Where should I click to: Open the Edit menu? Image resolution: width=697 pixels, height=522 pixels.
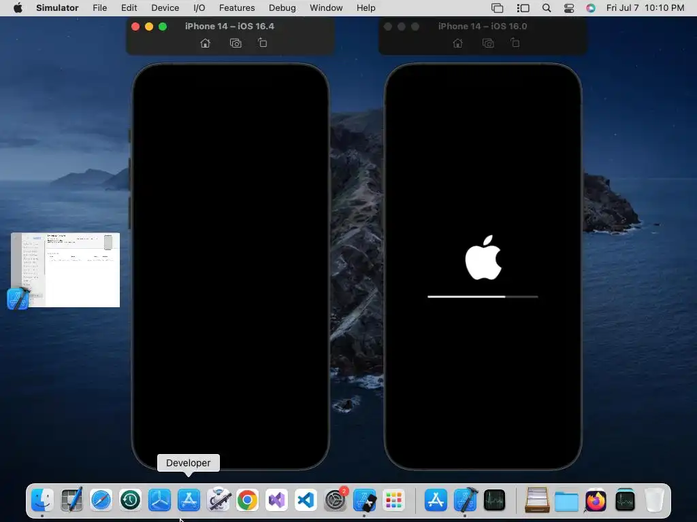tap(129, 8)
